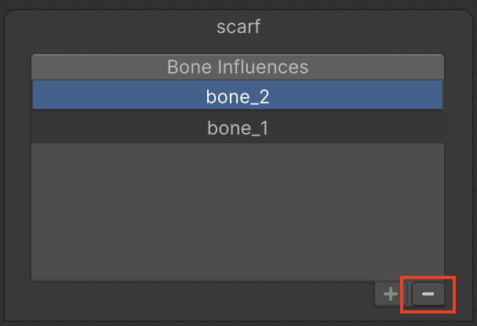
Task: Hit the list footer remove (−) control
Action: coord(428,295)
